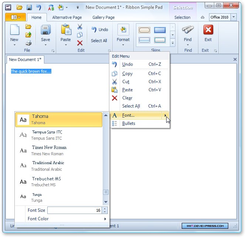This screenshot has width=246, height=238.
Task: Choose Paste in the Edit Menu
Action: click(140, 90)
